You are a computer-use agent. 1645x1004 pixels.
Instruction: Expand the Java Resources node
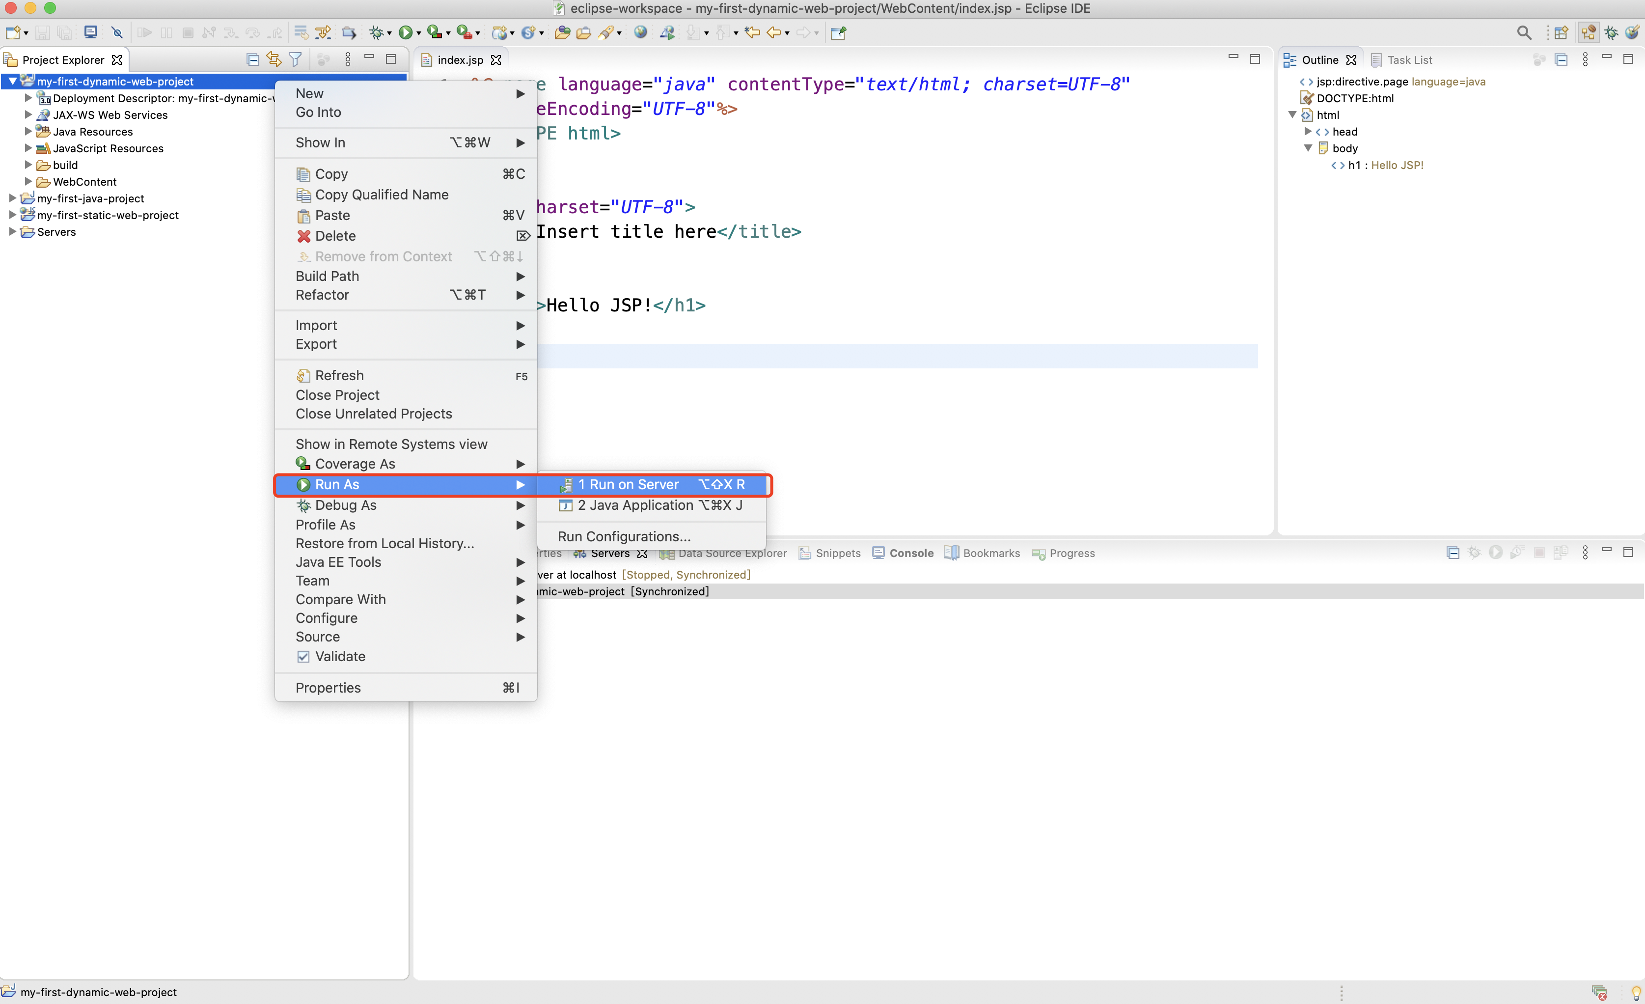28,131
